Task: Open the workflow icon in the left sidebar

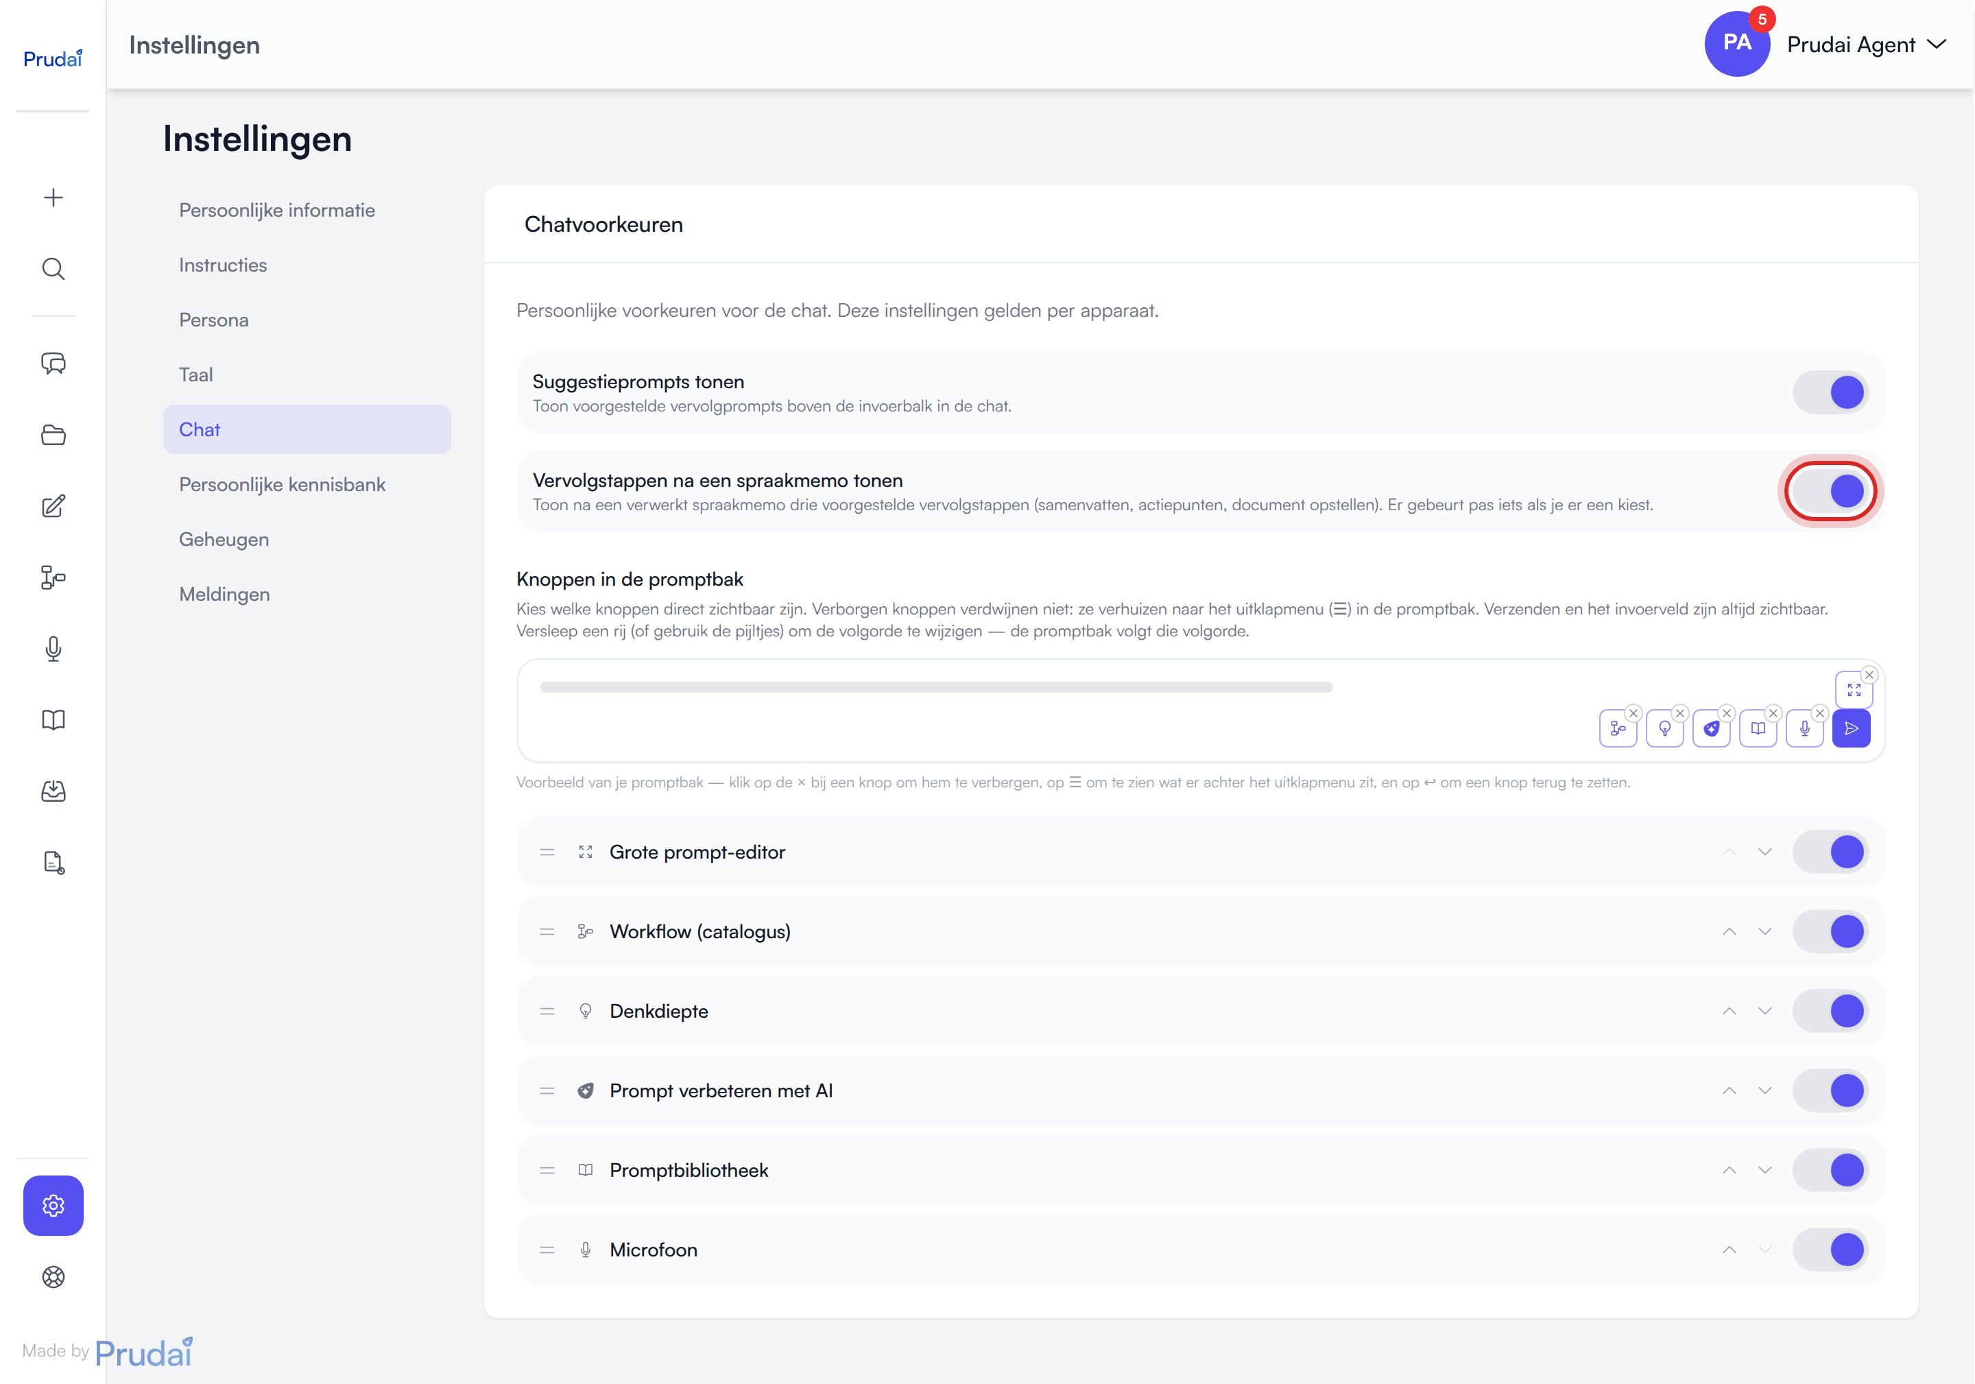Action: pos(53,577)
